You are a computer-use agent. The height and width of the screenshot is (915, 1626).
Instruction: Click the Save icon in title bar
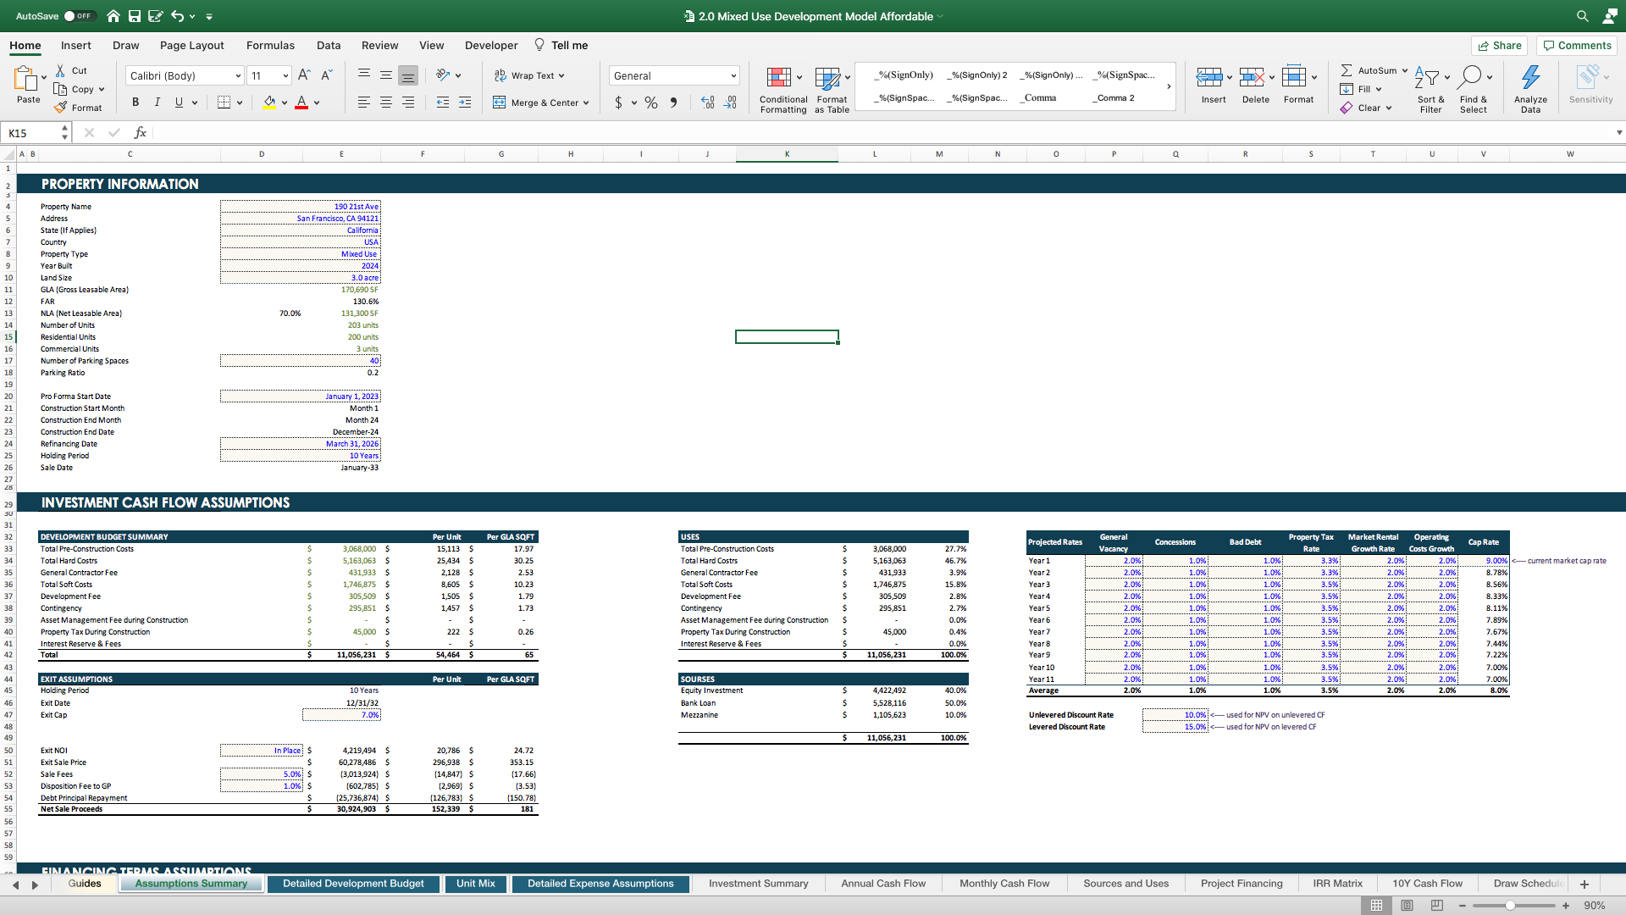pyautogui.click(x=135, y=16)
